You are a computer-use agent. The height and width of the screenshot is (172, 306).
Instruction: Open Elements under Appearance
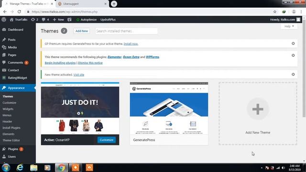(x=9, y=134)
